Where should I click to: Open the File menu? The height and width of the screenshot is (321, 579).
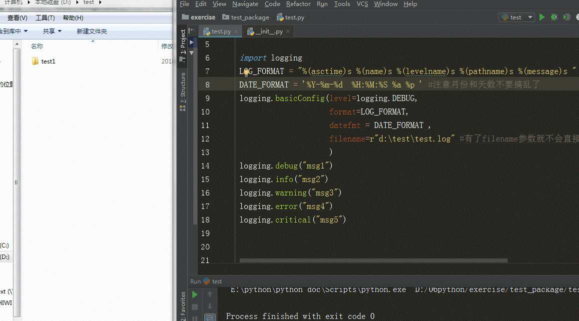point(185,4)
